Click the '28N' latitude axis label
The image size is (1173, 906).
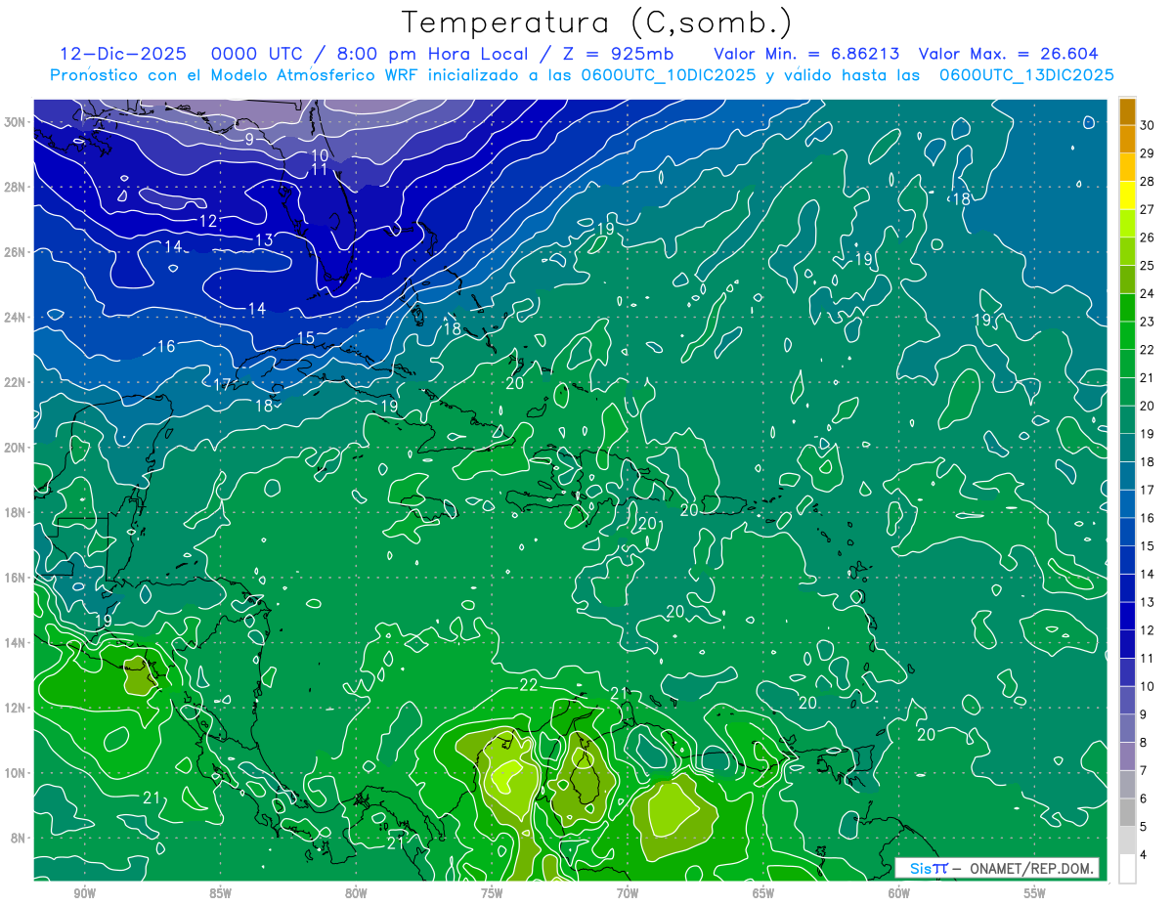[17, 187]
